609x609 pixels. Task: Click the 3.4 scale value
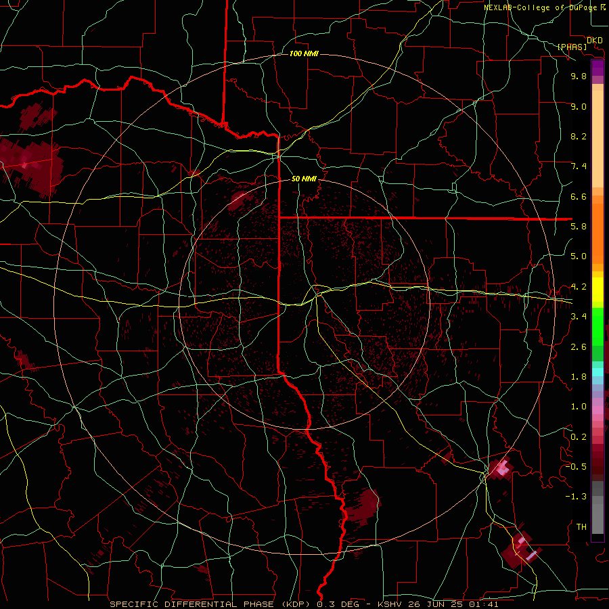coord(579,317)
